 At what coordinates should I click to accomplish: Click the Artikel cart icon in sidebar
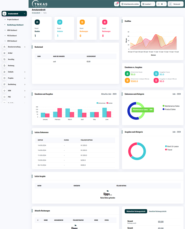(5, 53)
